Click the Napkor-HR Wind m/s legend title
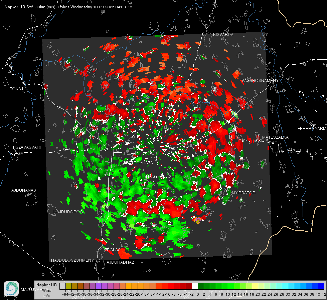 pos(46,290)
